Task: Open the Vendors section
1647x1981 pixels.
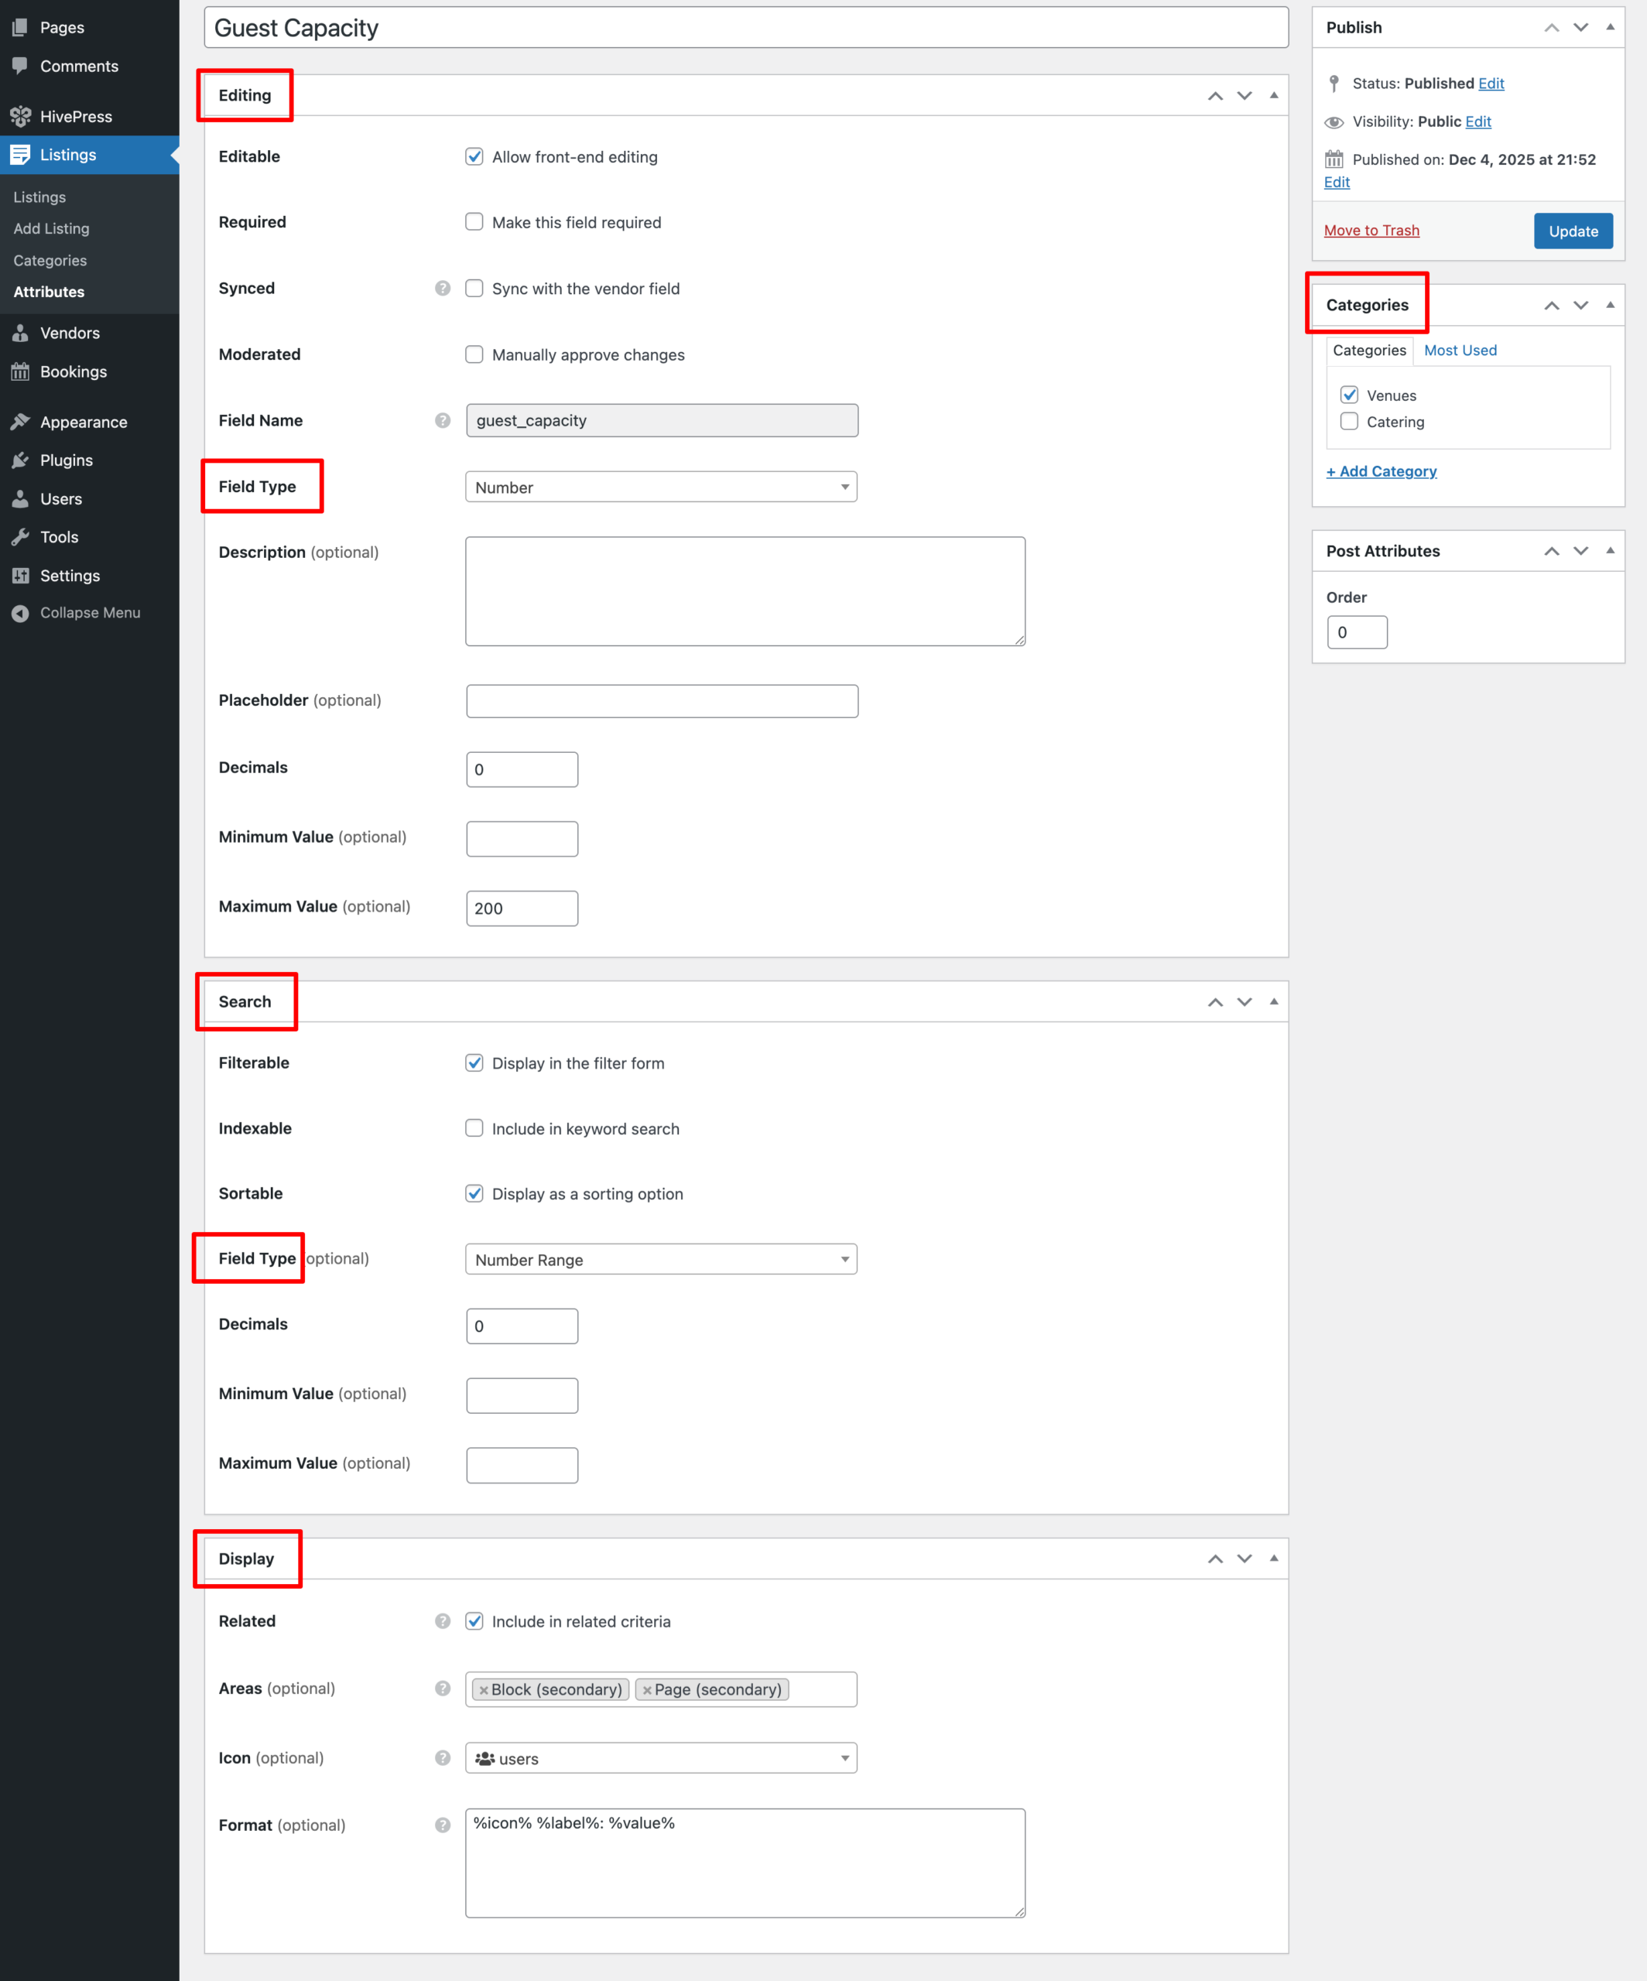Action: (69, 332)
